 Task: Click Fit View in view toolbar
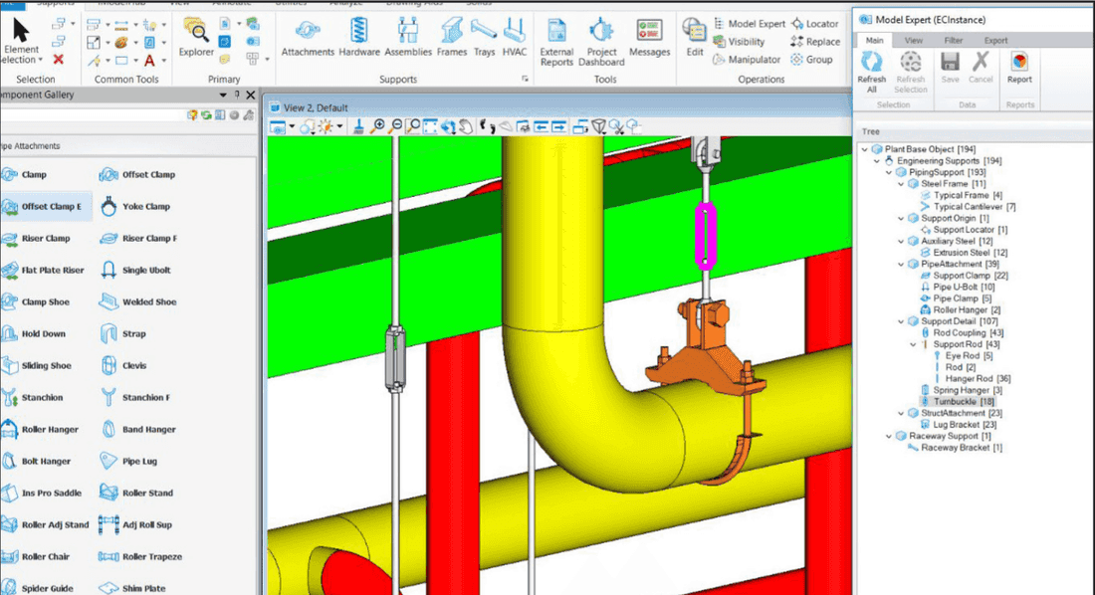click(x=430, y=126)
